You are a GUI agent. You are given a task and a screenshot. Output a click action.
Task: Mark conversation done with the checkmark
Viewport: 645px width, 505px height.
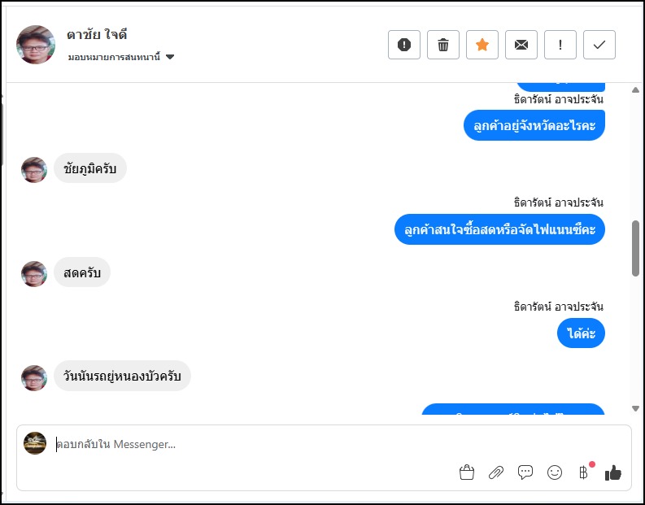point(599,45)
